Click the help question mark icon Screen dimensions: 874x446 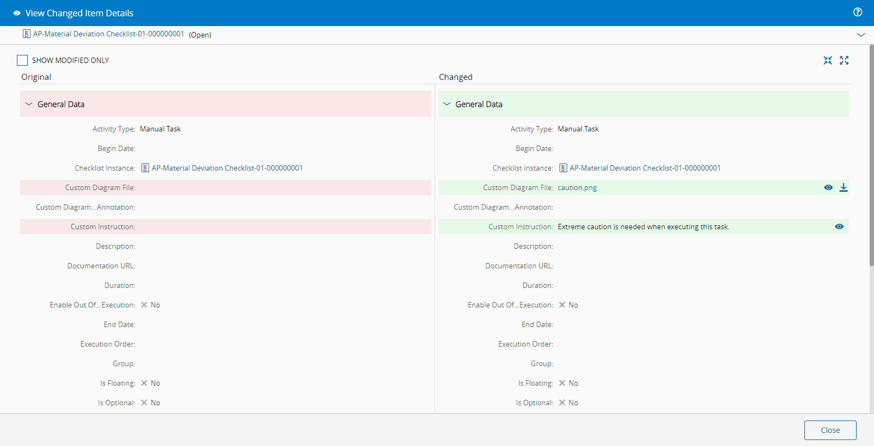click(858, 12)
